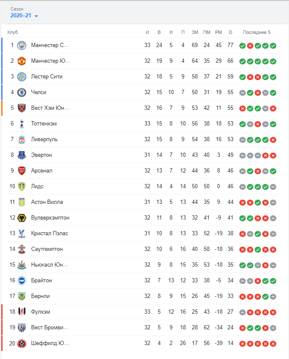The image size is (289, 359).
Task: Click the Последние 5 column header
Action: (257, 32)
